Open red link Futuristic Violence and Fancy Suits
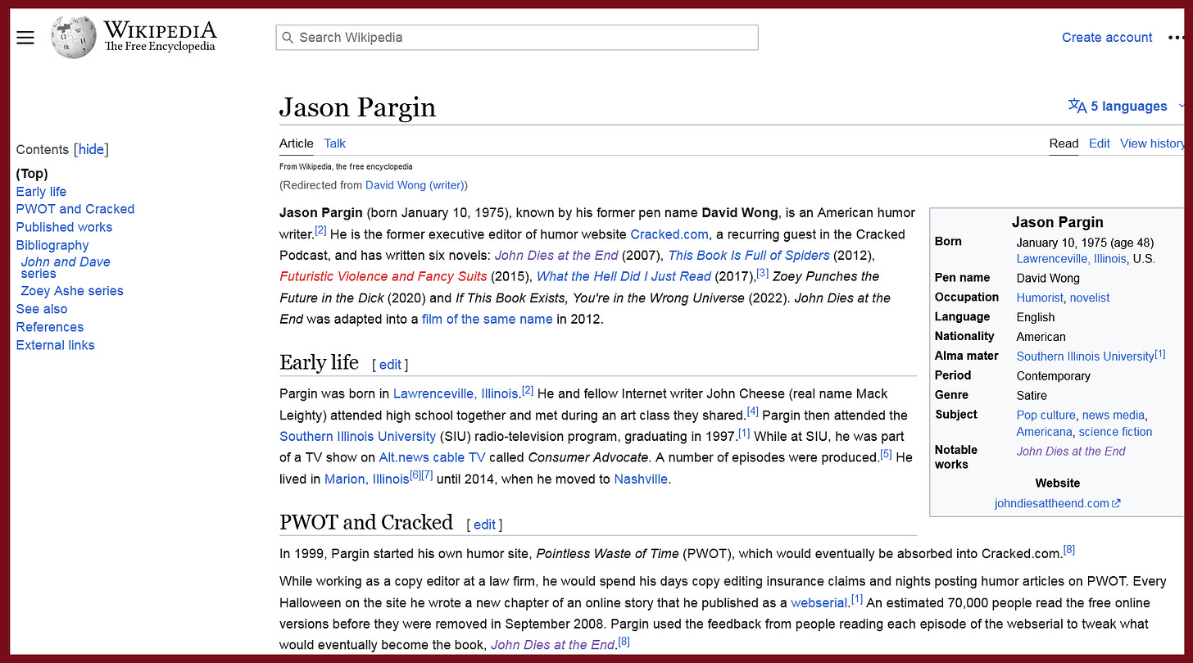This screenshot has height=663, width=1193. (x=383, y=276)
